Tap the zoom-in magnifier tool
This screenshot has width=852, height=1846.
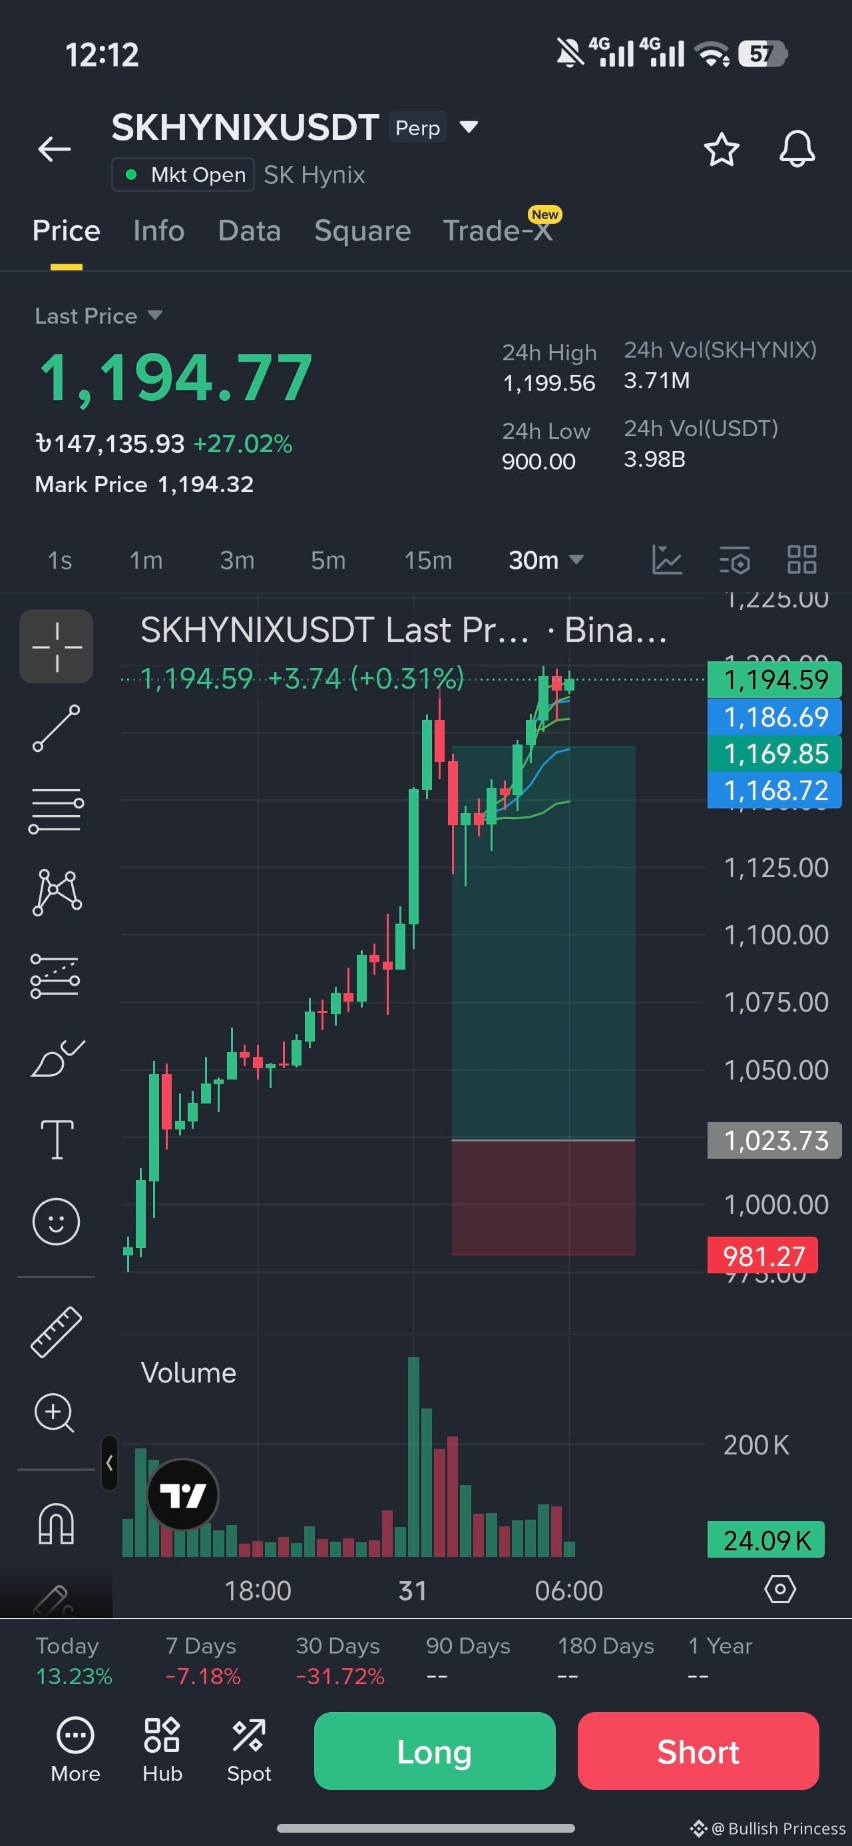(55, 1413)
